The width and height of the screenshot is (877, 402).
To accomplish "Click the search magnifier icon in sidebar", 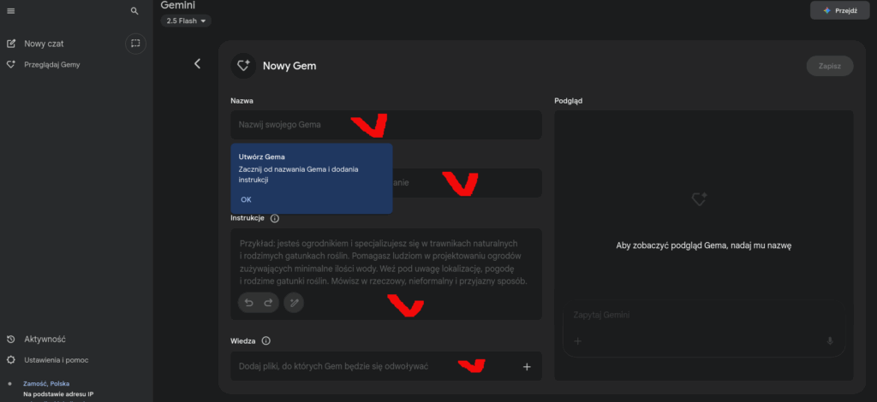I will (x=134, y=11).
